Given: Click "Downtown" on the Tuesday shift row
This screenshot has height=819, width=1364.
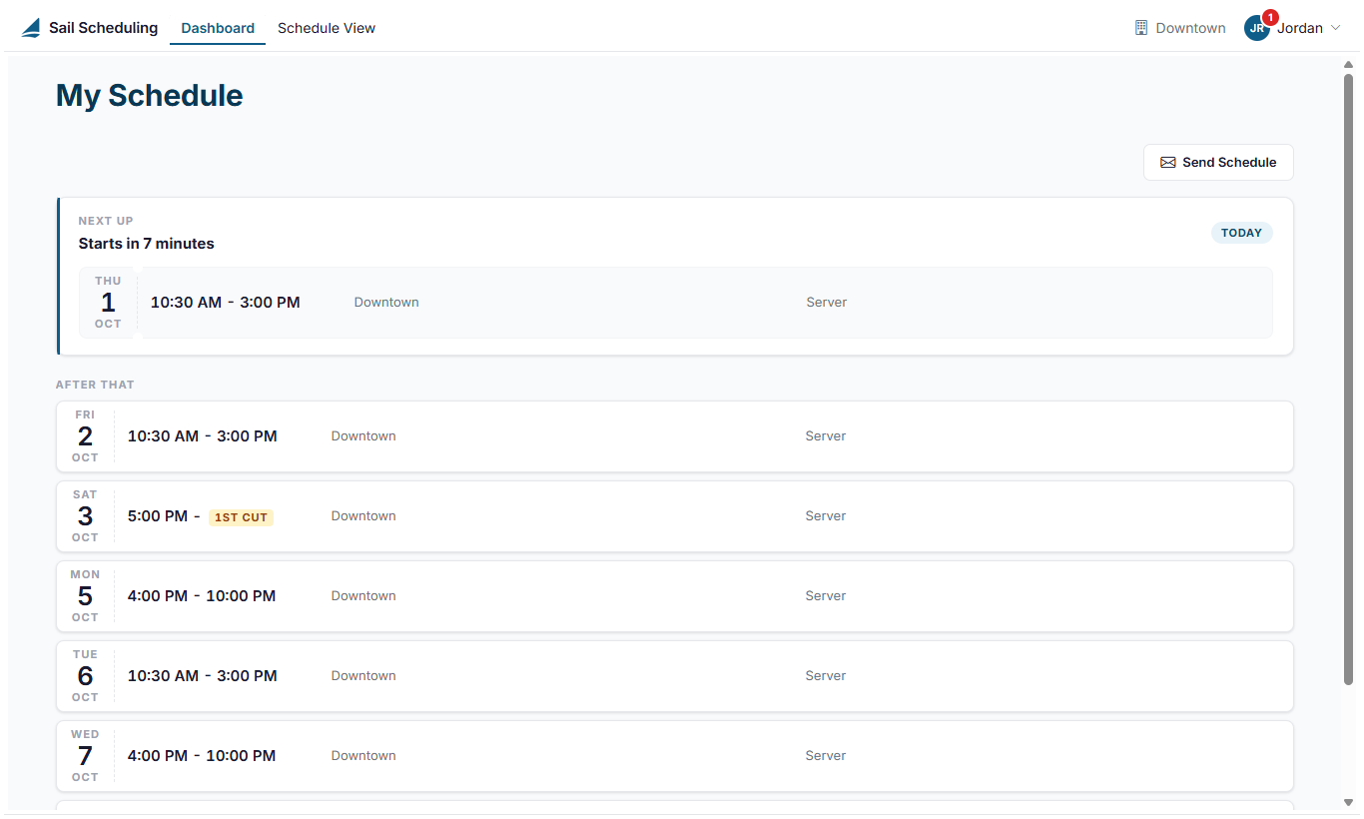Looking at the screenshot, I should (363, 676).
